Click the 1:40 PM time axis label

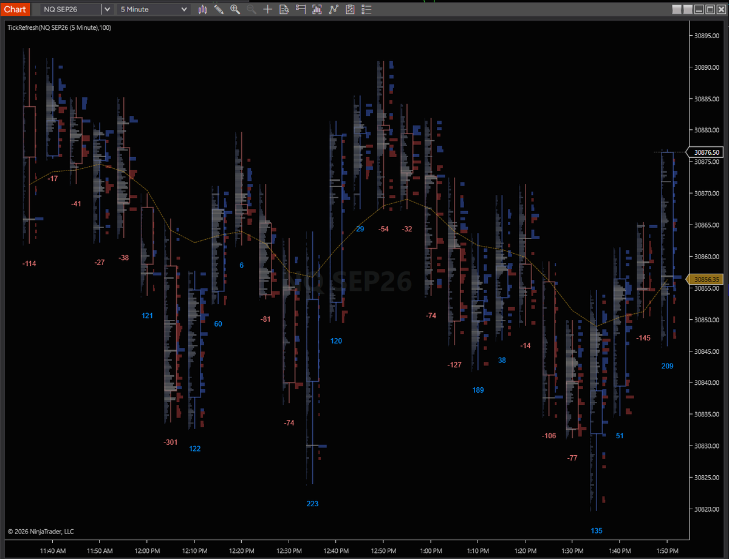tap(620, 551)
